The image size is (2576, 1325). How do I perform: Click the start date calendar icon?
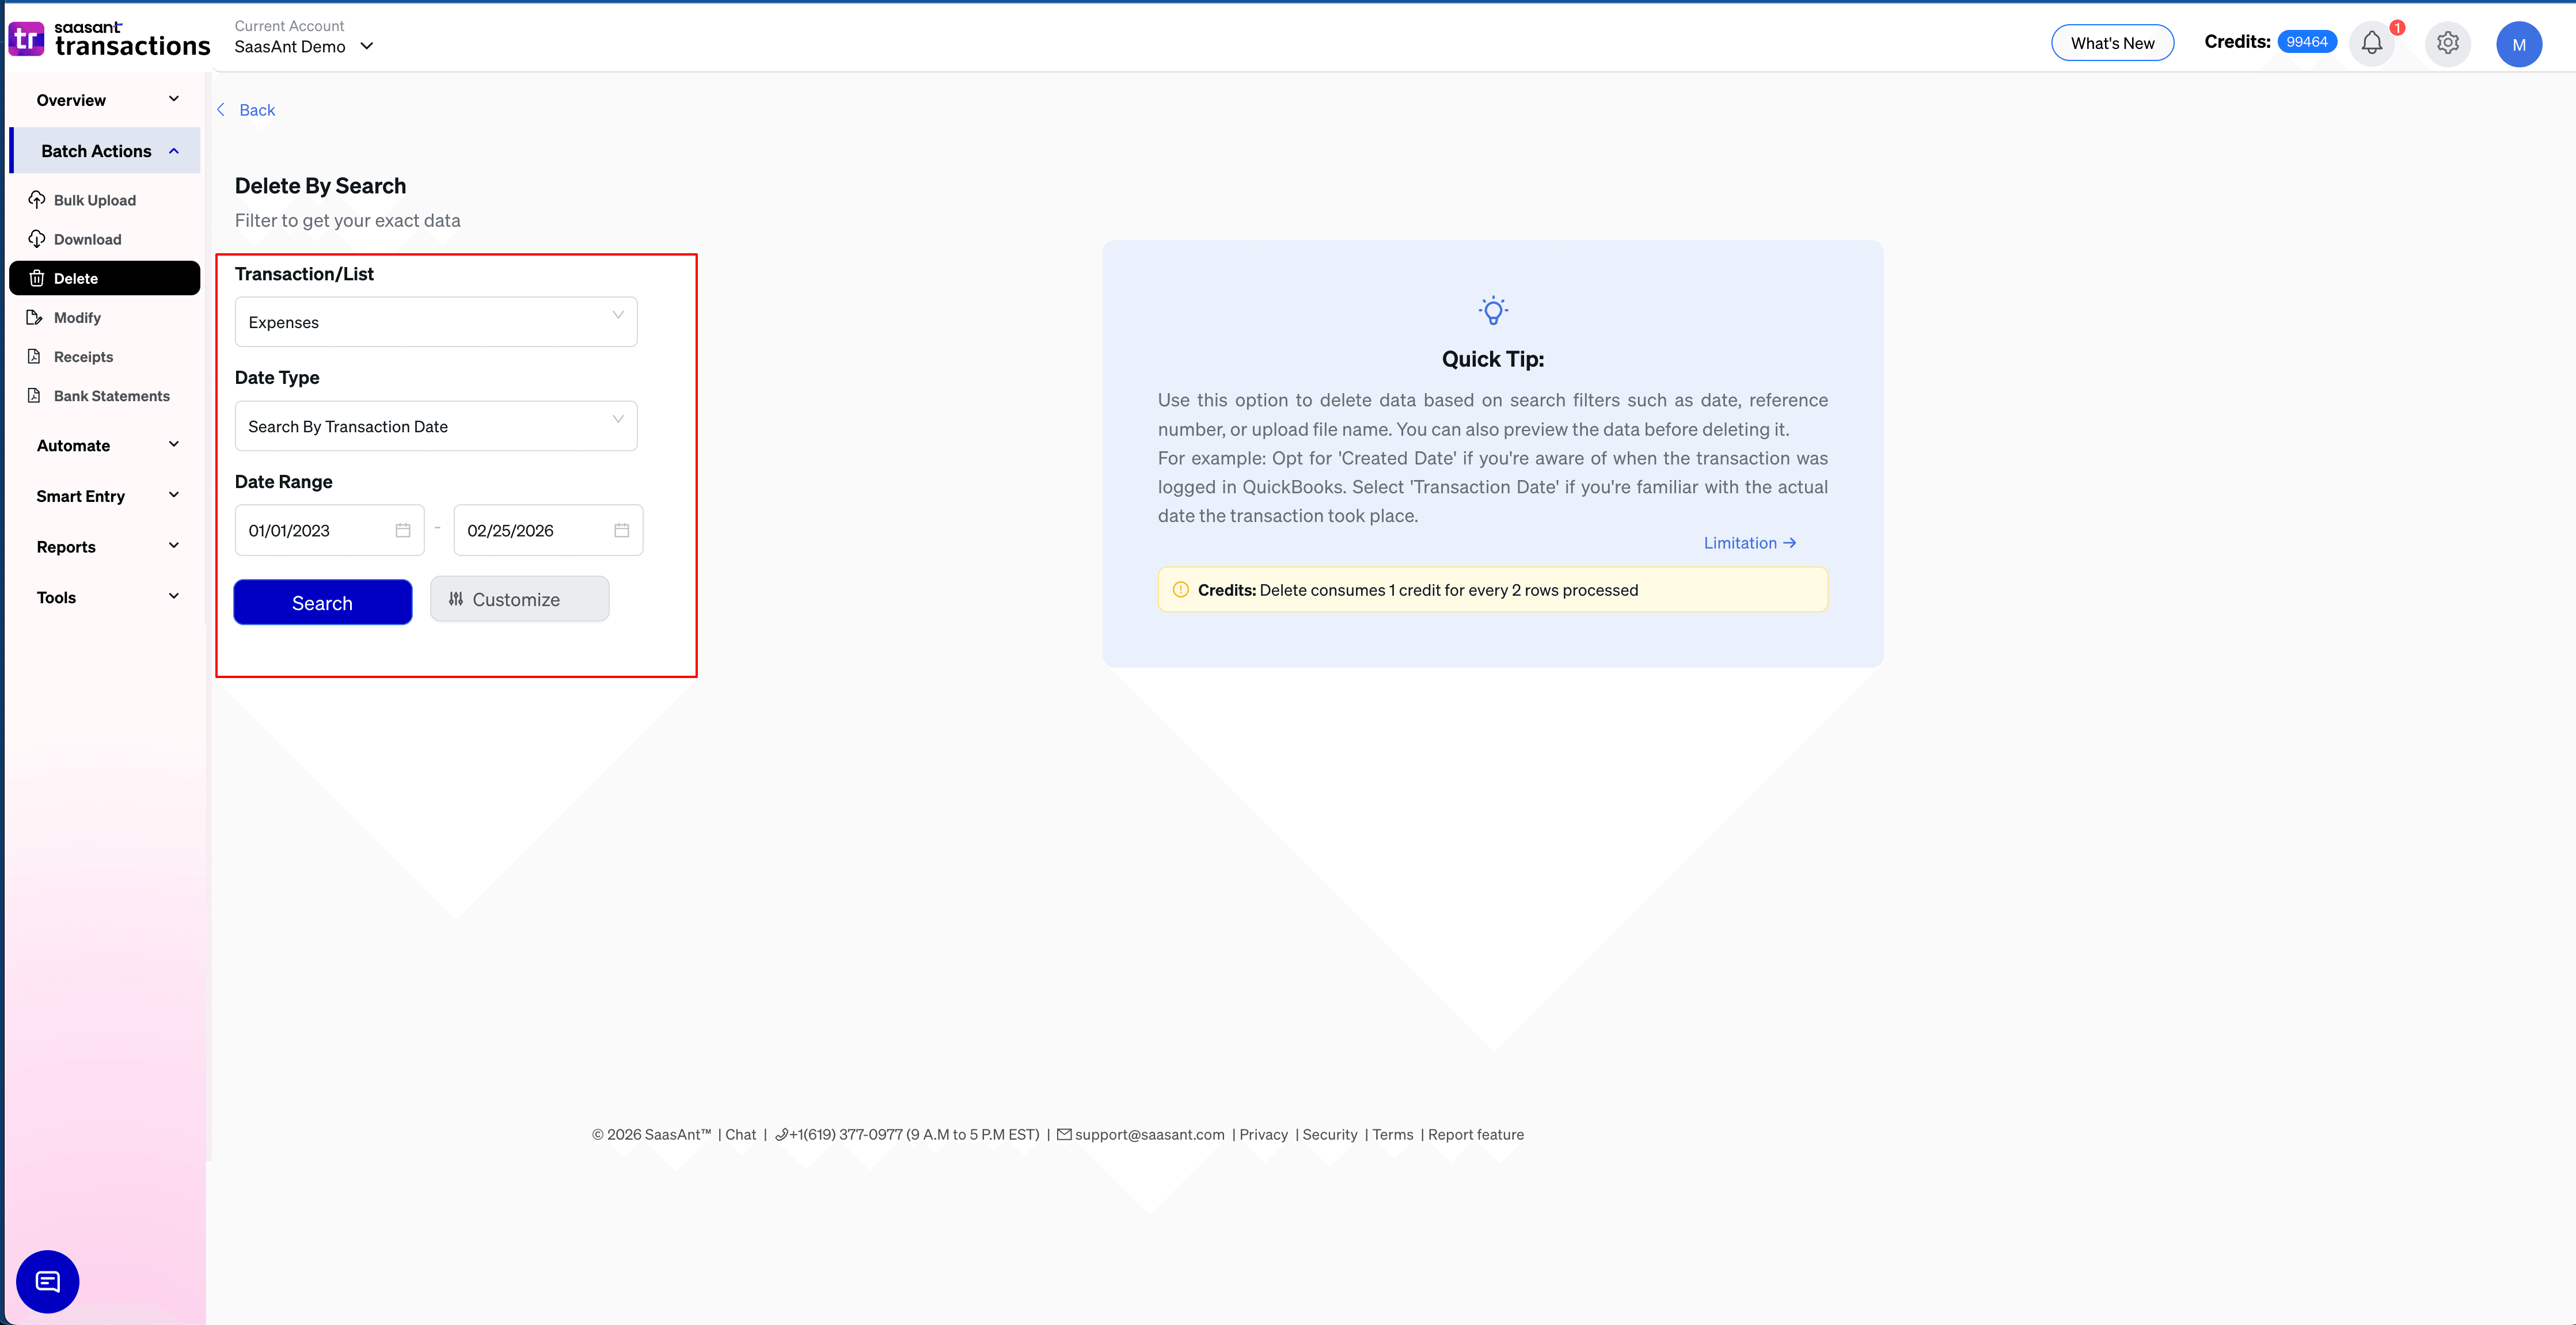pos(403,530)
